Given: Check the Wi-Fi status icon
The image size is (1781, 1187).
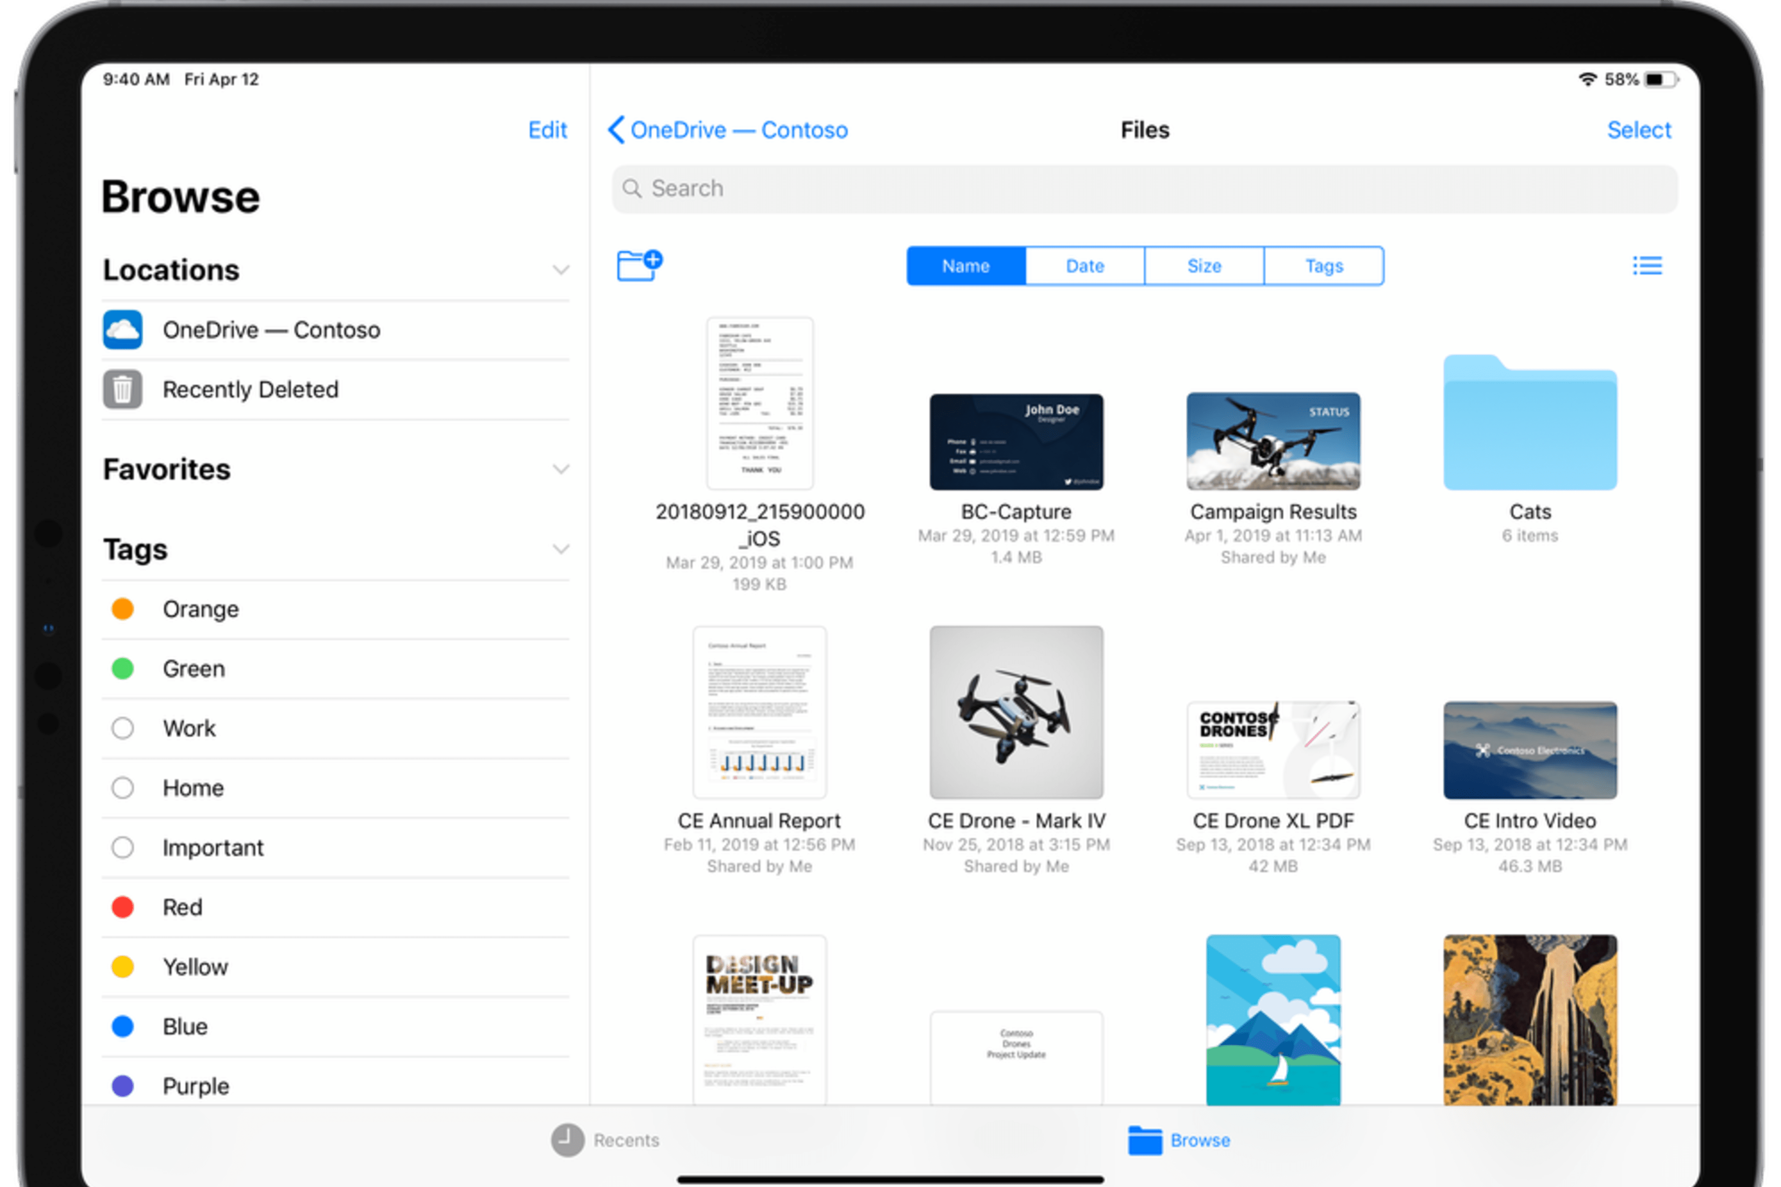Looking at the screenshot, I should click(1587, 79).
